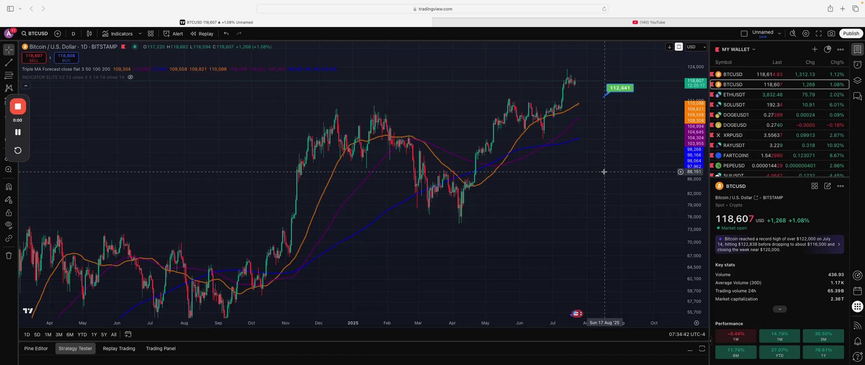This screenshot has width=865, height=365.
Task: Select SOLUSDT row in the watchlist
Action: point(779,105)
